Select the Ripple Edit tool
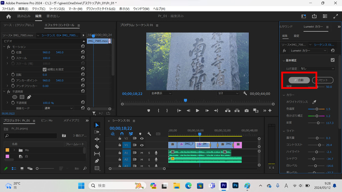This screenshot has height=192, width=342. pos(97,140)
